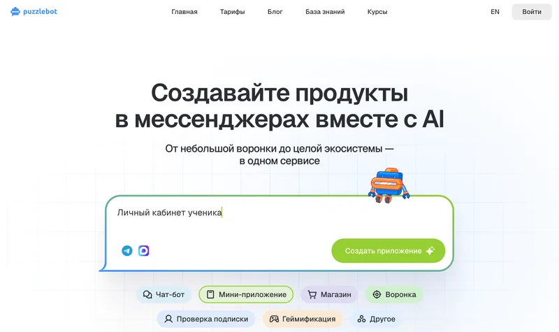This screenshot has height=332, width=559.
Task: Select the Воронка chip
Action: click(394, 294)
